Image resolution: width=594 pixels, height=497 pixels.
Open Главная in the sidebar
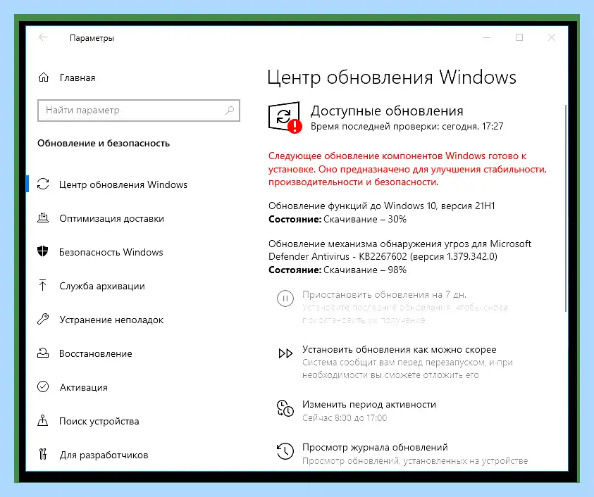78,77
